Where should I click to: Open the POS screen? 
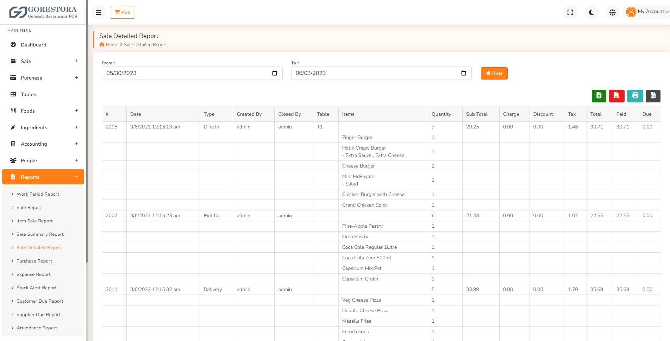pos(122,12)
